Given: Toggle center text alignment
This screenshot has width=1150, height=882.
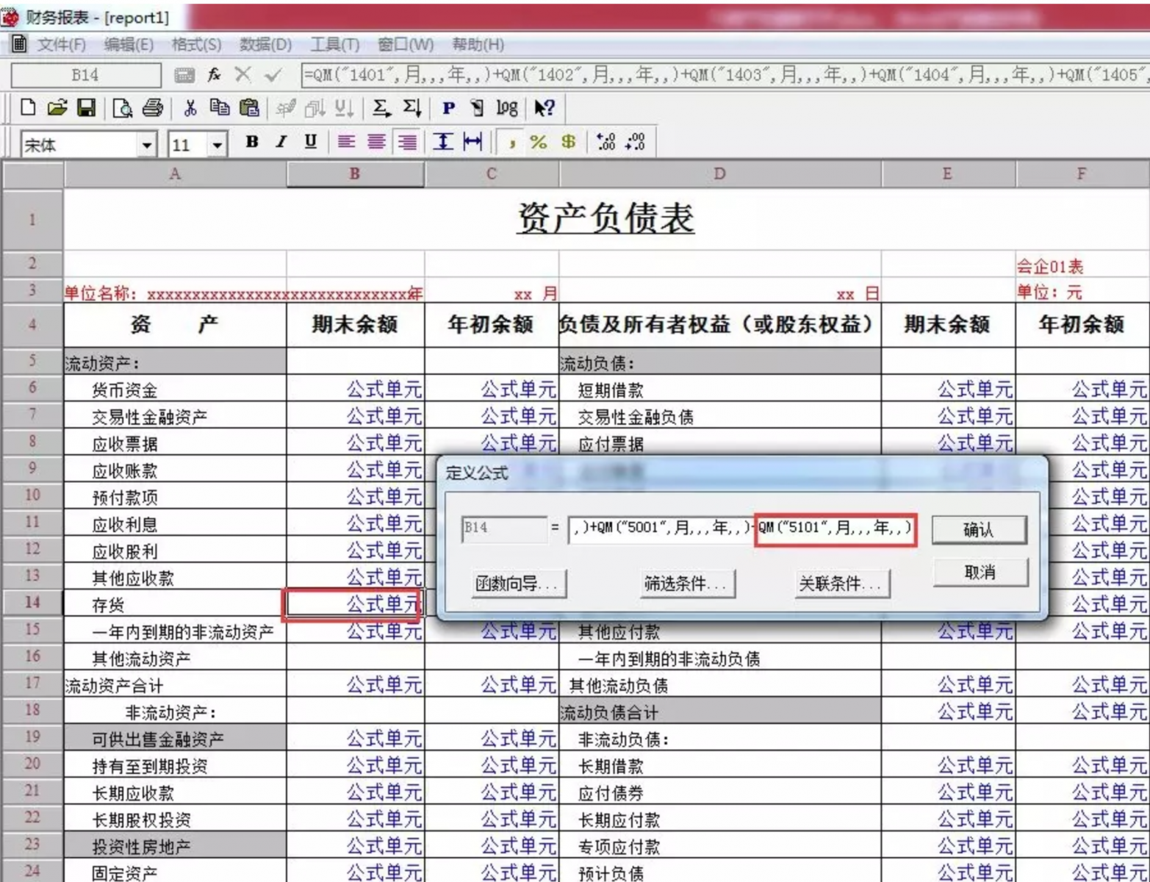Looking at the screenshot, I should 376,142.
